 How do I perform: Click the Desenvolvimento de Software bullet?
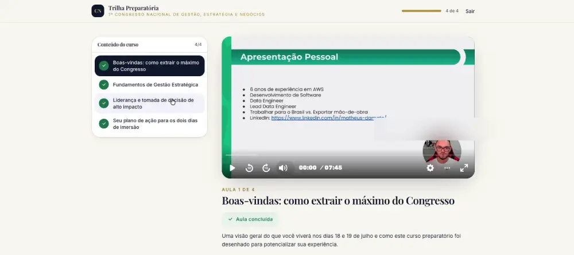coord(285,95)
